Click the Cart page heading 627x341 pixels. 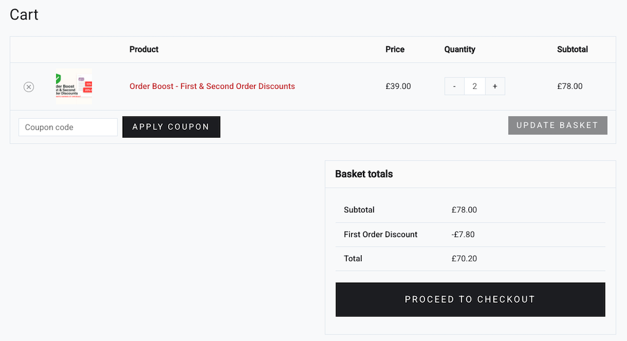pyautogui.click(x=24, y=14)
